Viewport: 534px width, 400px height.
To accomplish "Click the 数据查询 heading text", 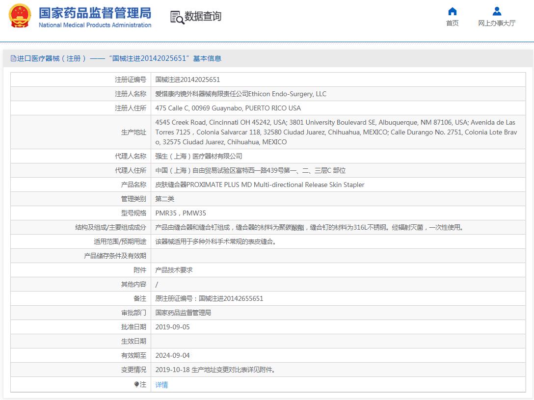I will click(x=203, y=16).
